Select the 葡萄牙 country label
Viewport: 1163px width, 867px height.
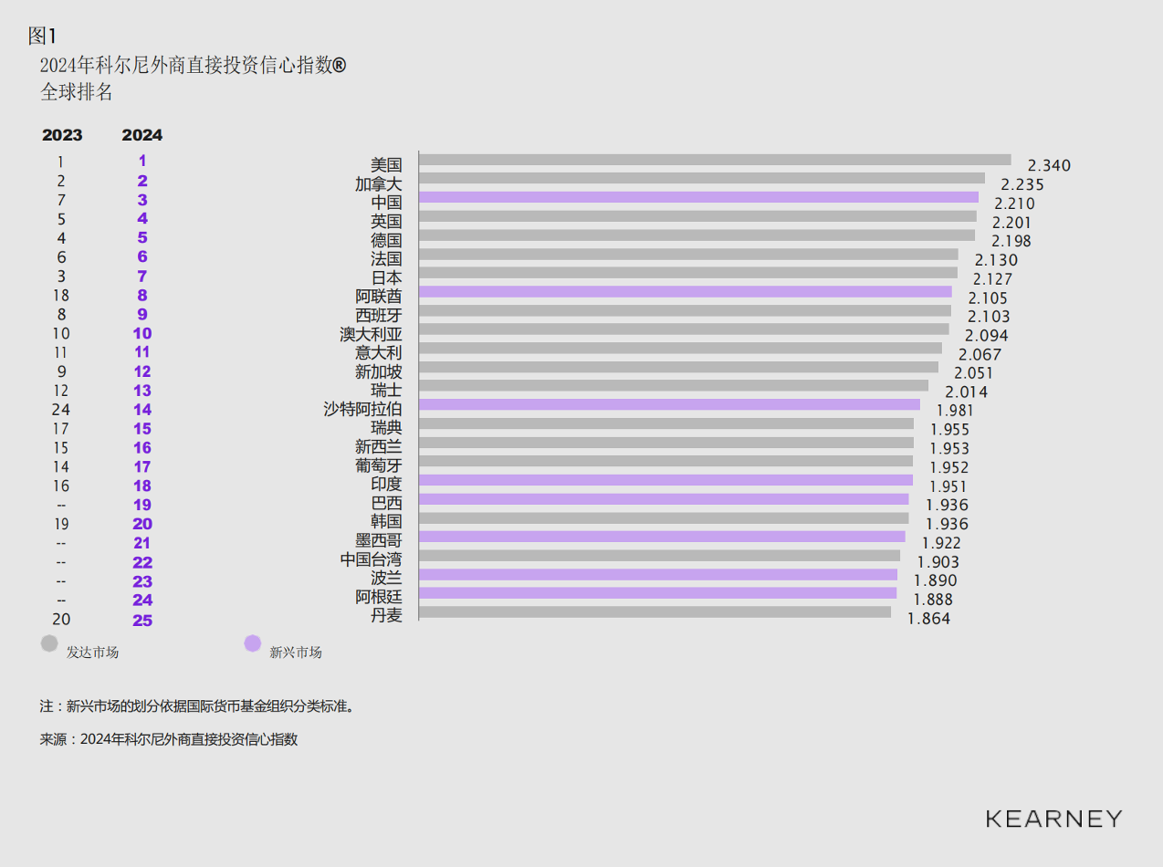pyautogui.click(x=379, y=465)
